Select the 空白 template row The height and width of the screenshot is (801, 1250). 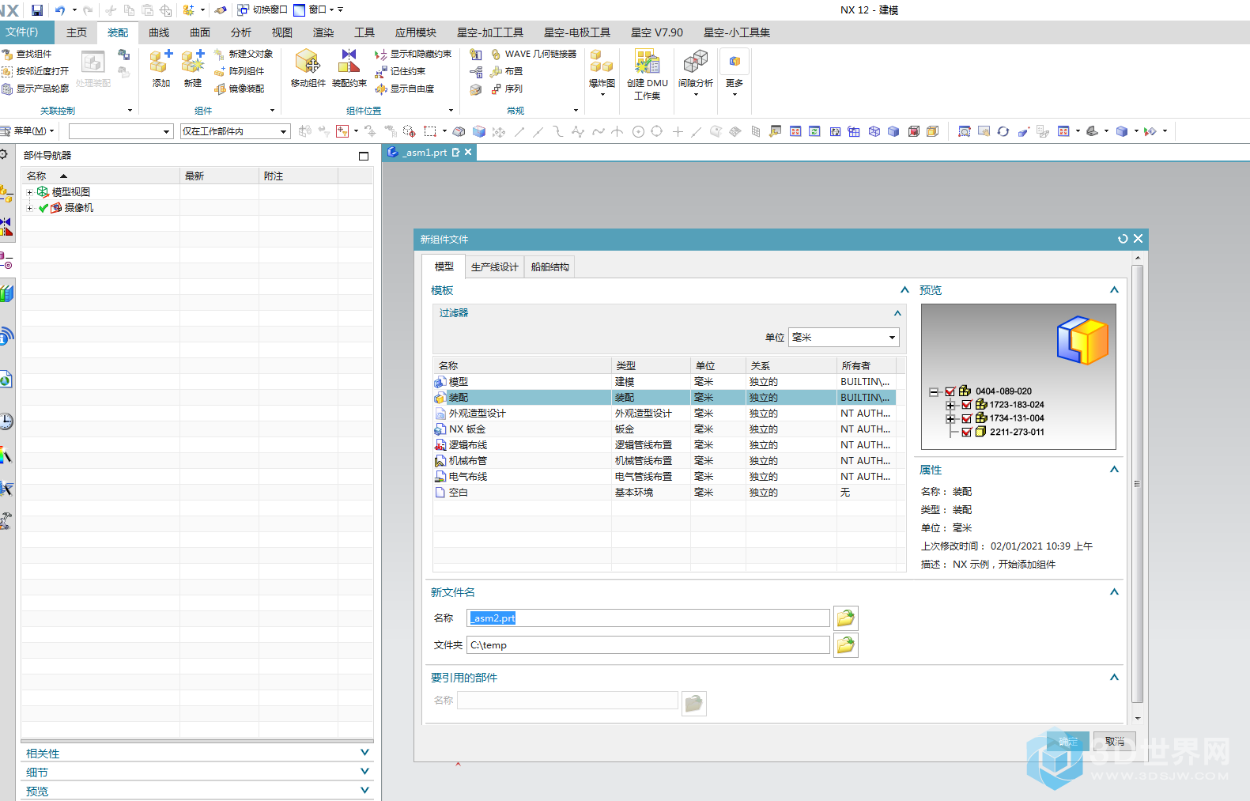coord(664,493)
